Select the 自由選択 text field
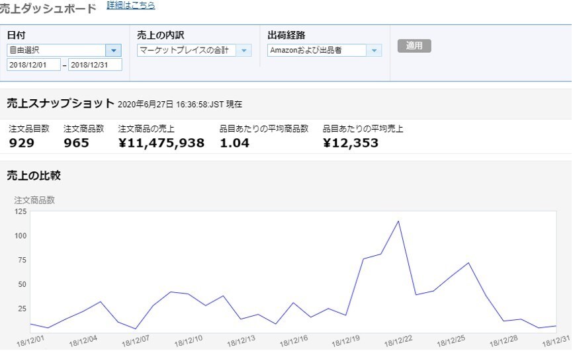 click(x=56, y=50)
